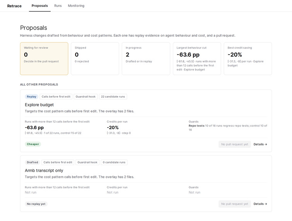The image size is (292, 221).
Task: Open Details for Armb transcript only
Action: click(260, 204)
